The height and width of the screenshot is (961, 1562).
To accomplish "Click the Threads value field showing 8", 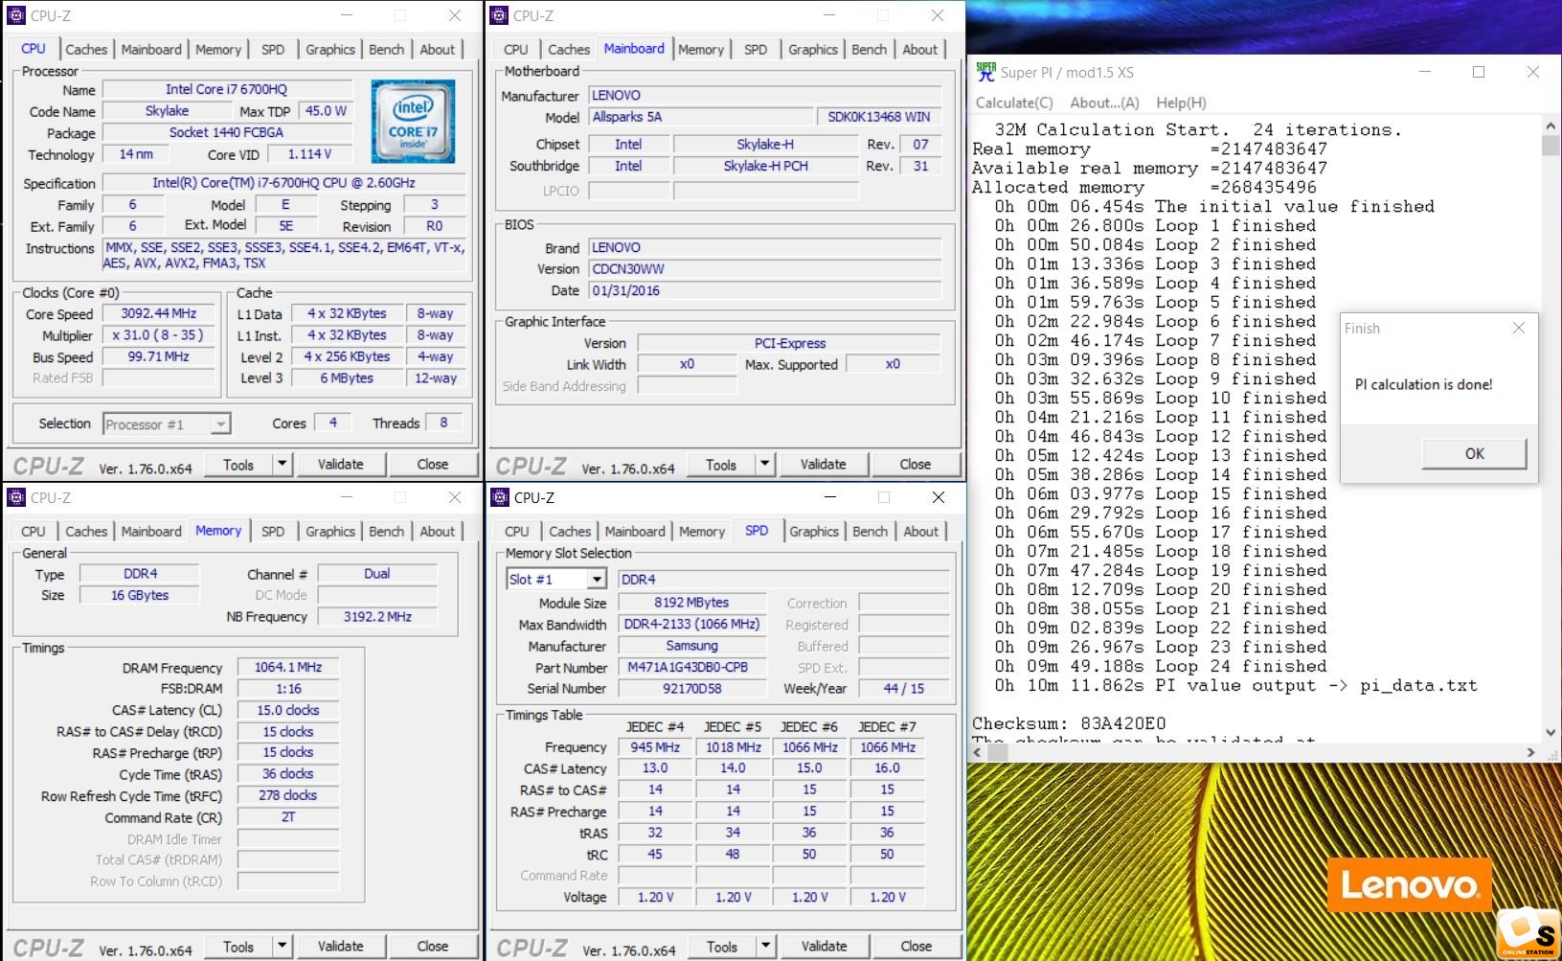I will (x=443, y=423).
